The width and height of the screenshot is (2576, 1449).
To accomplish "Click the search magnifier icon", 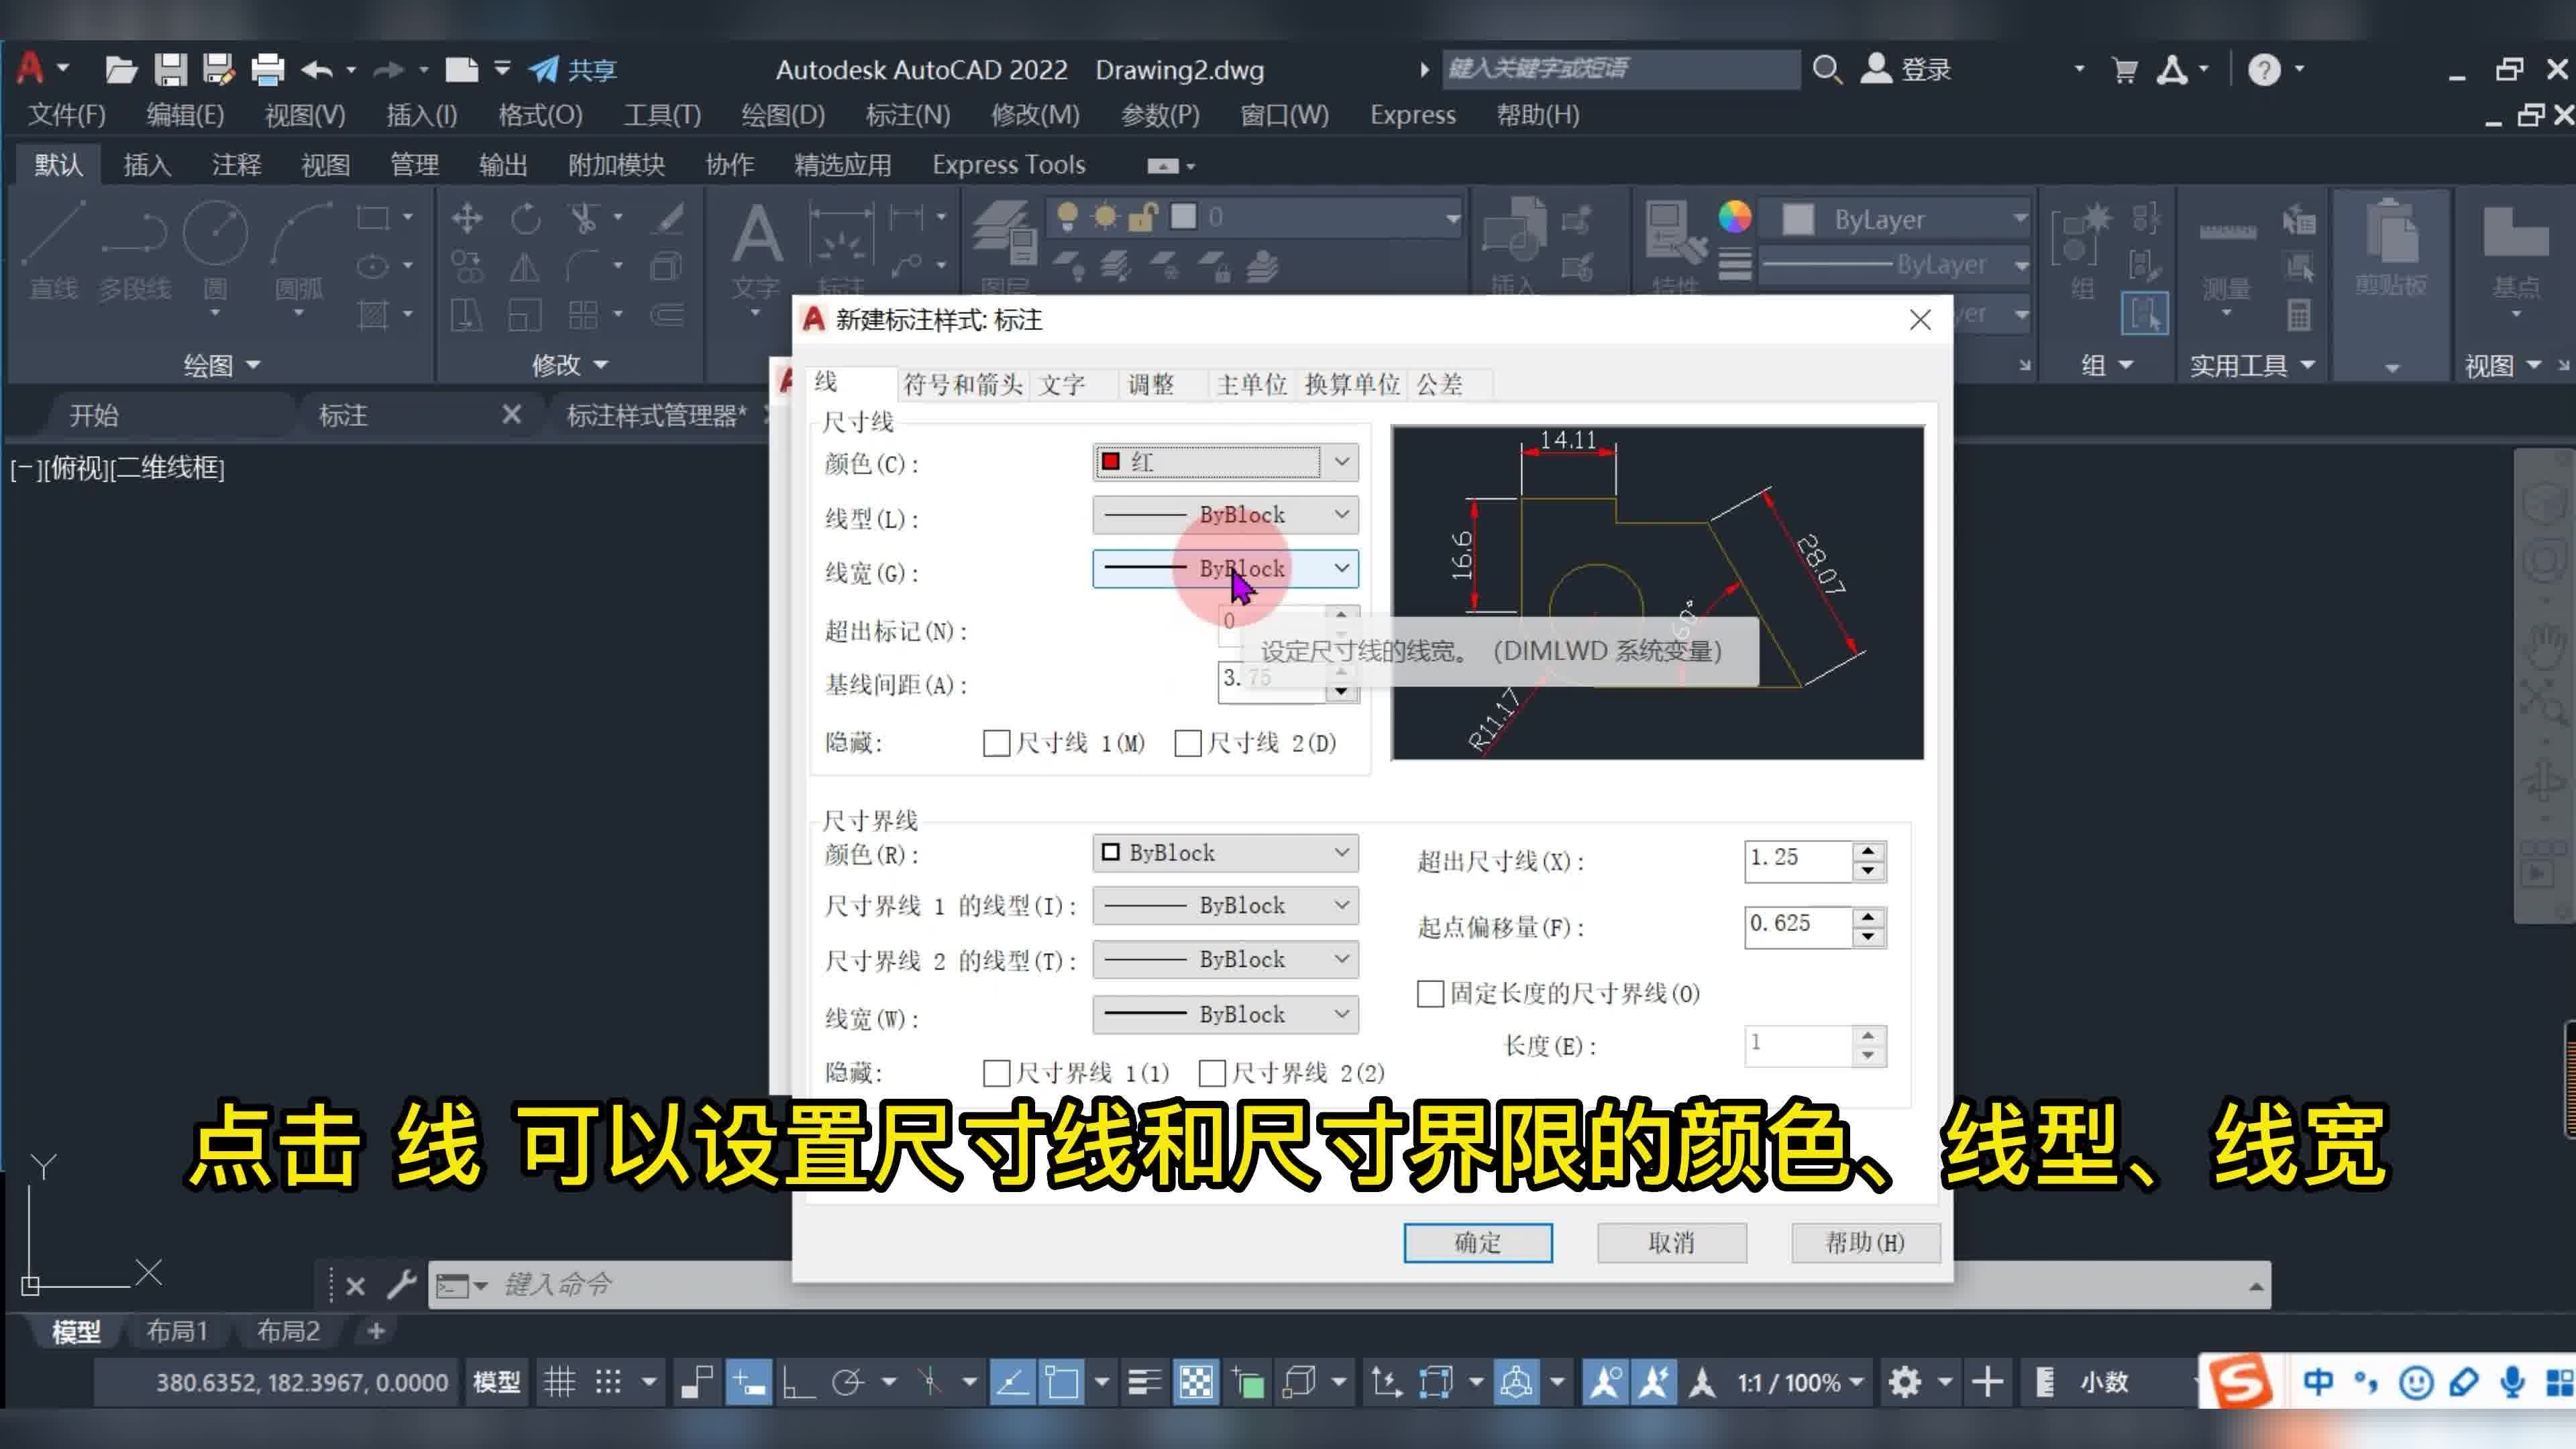I will pos(1827,69).
